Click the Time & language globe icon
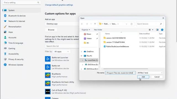The height and width of the screenshot is (99, 177). 5,43
